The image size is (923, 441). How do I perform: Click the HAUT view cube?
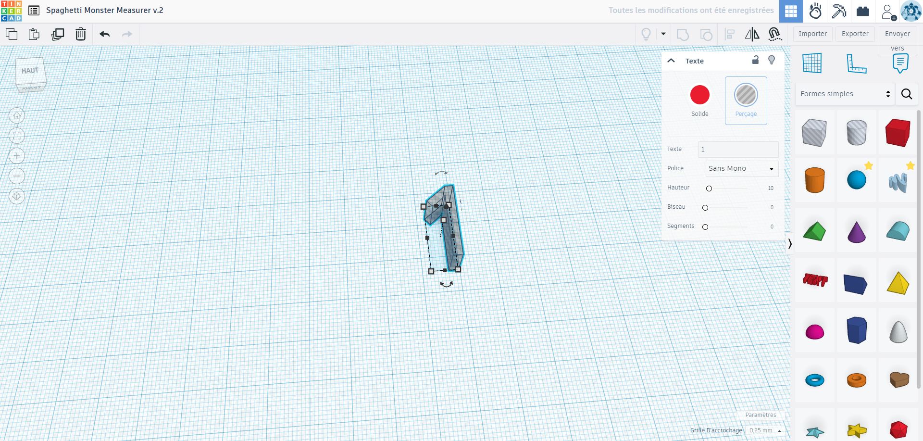[x=31, y=72]
